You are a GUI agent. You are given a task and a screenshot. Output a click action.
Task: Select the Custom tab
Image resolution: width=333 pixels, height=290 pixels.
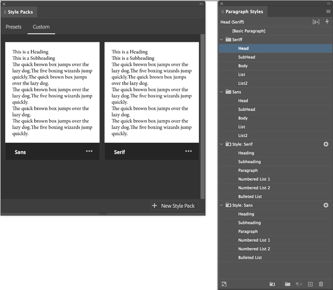tap(41, 27)
